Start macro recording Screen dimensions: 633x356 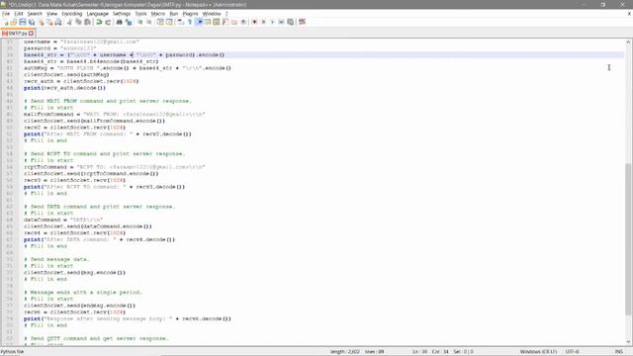pyautogui.click(x=255, y=22)
